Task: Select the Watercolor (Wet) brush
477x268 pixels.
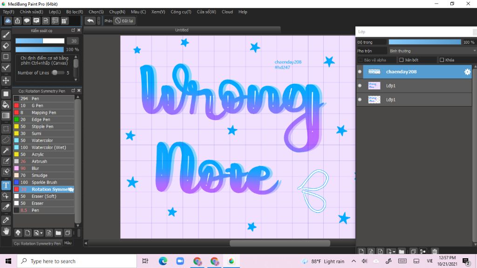Action: coord(44,147)
